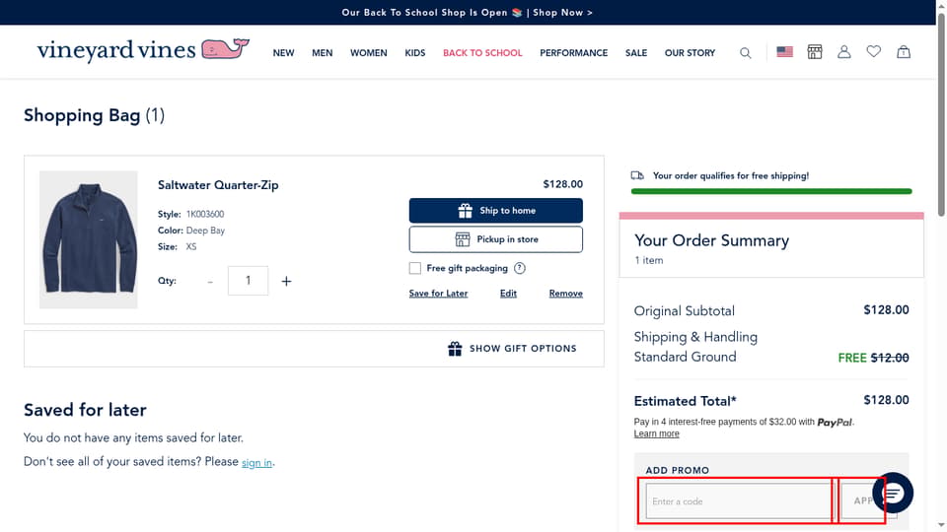Decrease quantity with minus button

(210, 282)
